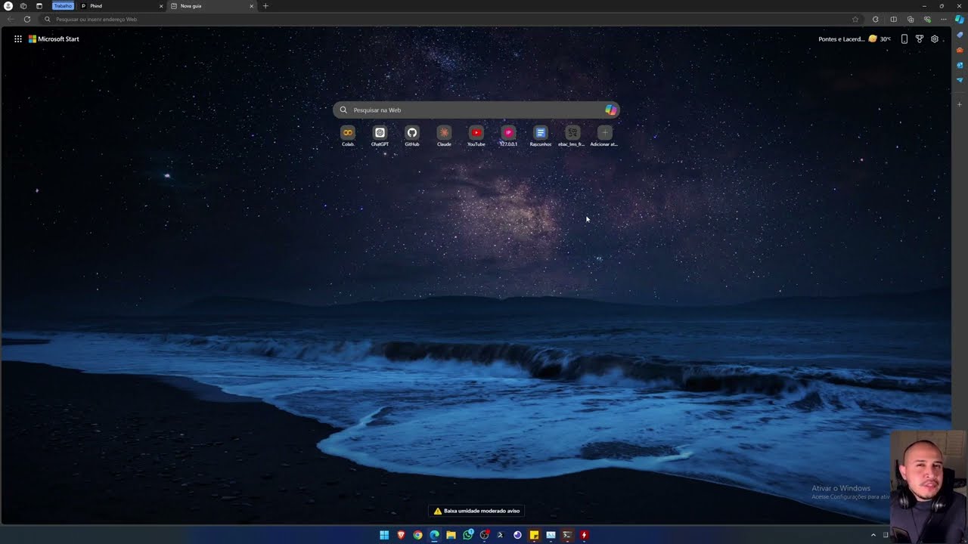Image resolution: width=968 pixels, height=544 pixels.
Task: Reload the page with refresh button
Action: [x=27, y=19]
